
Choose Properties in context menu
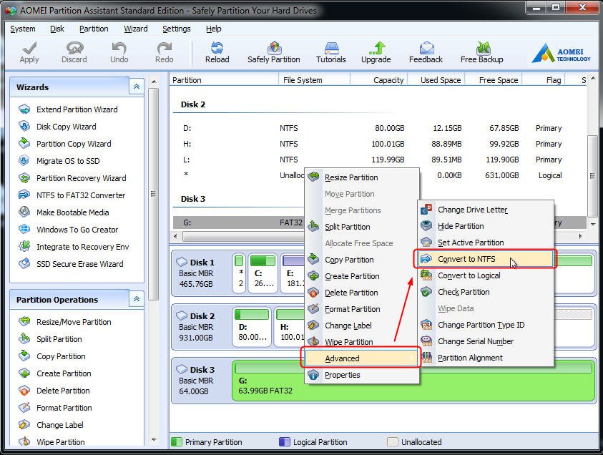(361, 375)
